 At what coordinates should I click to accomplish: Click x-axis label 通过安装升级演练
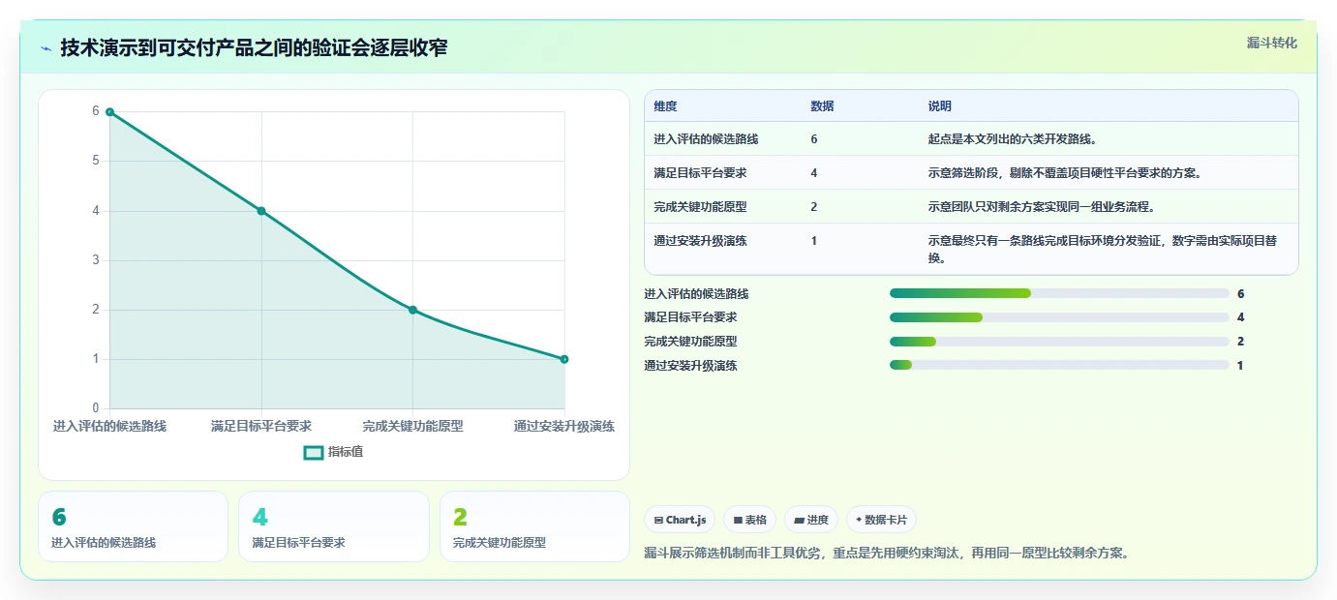click(564, 426)
